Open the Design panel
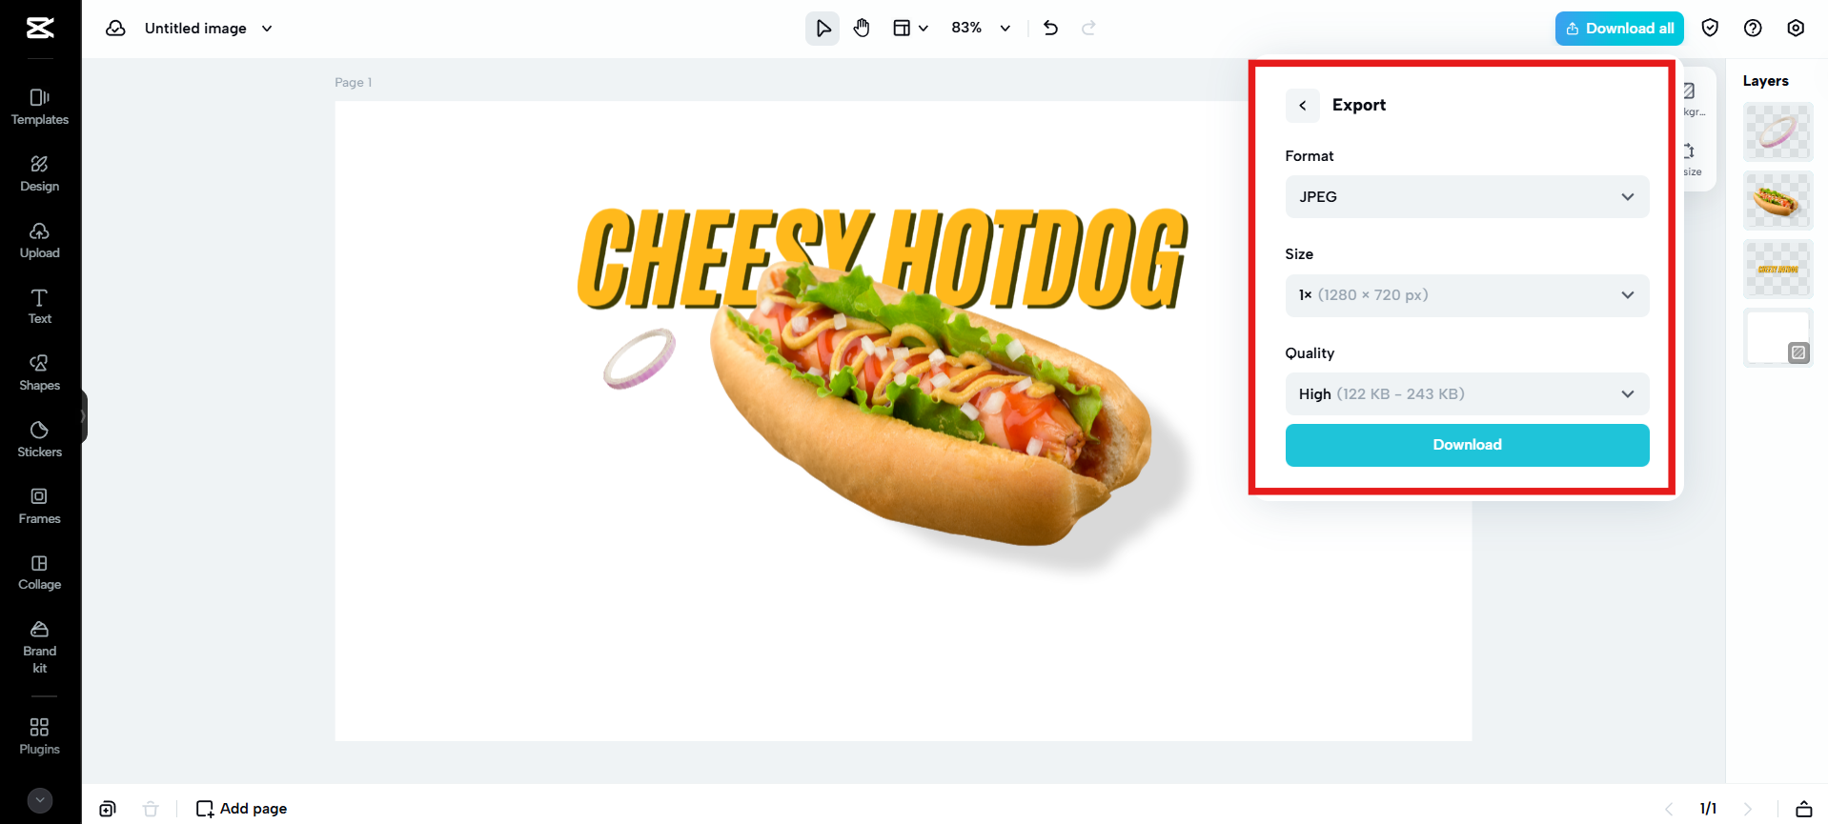The image size is (1828, 824). pyautogui.click(x=40, y=173)
